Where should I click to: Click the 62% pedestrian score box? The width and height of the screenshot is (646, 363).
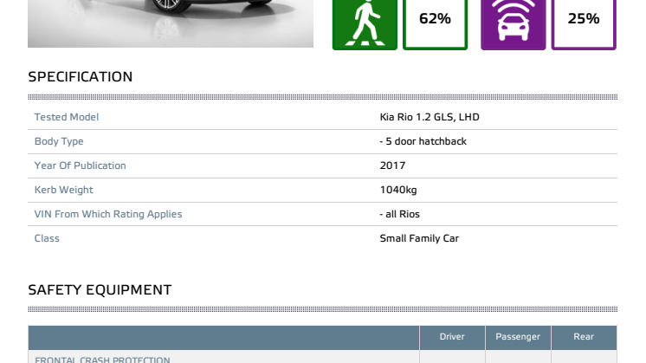click(x=435, y=24)
